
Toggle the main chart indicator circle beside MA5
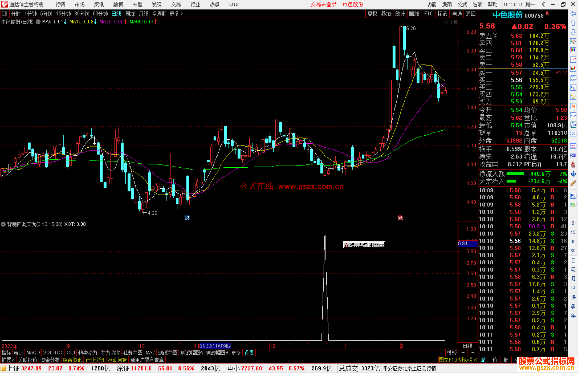click(x=38, y=22)
